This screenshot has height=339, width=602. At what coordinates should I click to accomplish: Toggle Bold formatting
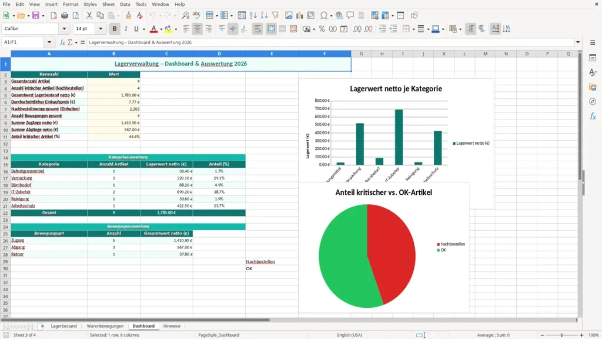tap(115, 29)
